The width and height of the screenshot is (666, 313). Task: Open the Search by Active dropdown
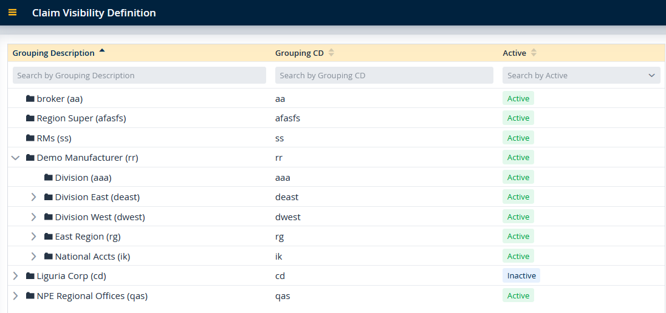coord(581,75)
